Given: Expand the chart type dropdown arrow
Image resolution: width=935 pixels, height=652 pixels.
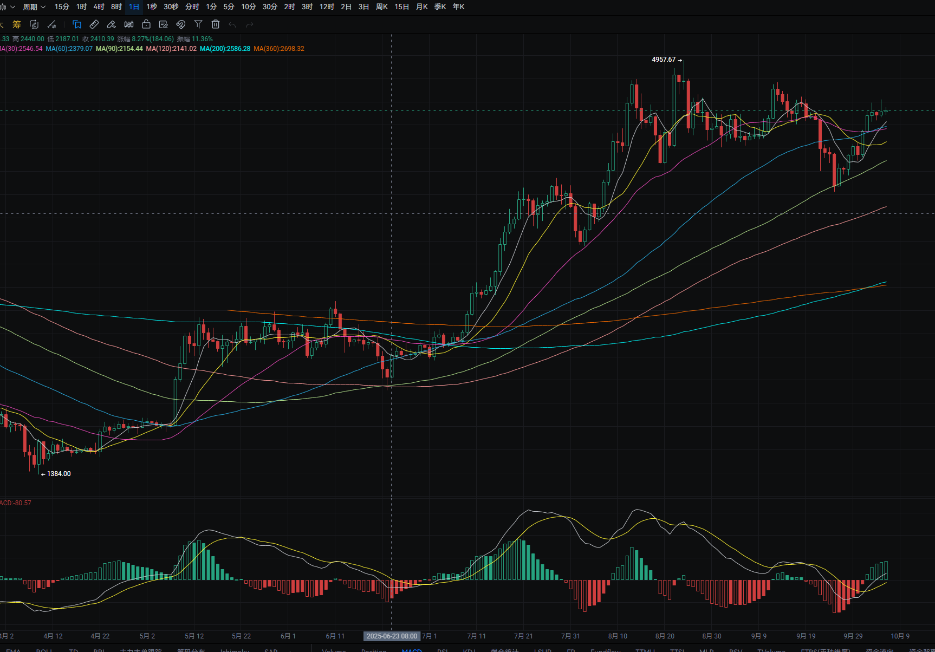Looking at the screenshot, I should [x=12, y=7].
